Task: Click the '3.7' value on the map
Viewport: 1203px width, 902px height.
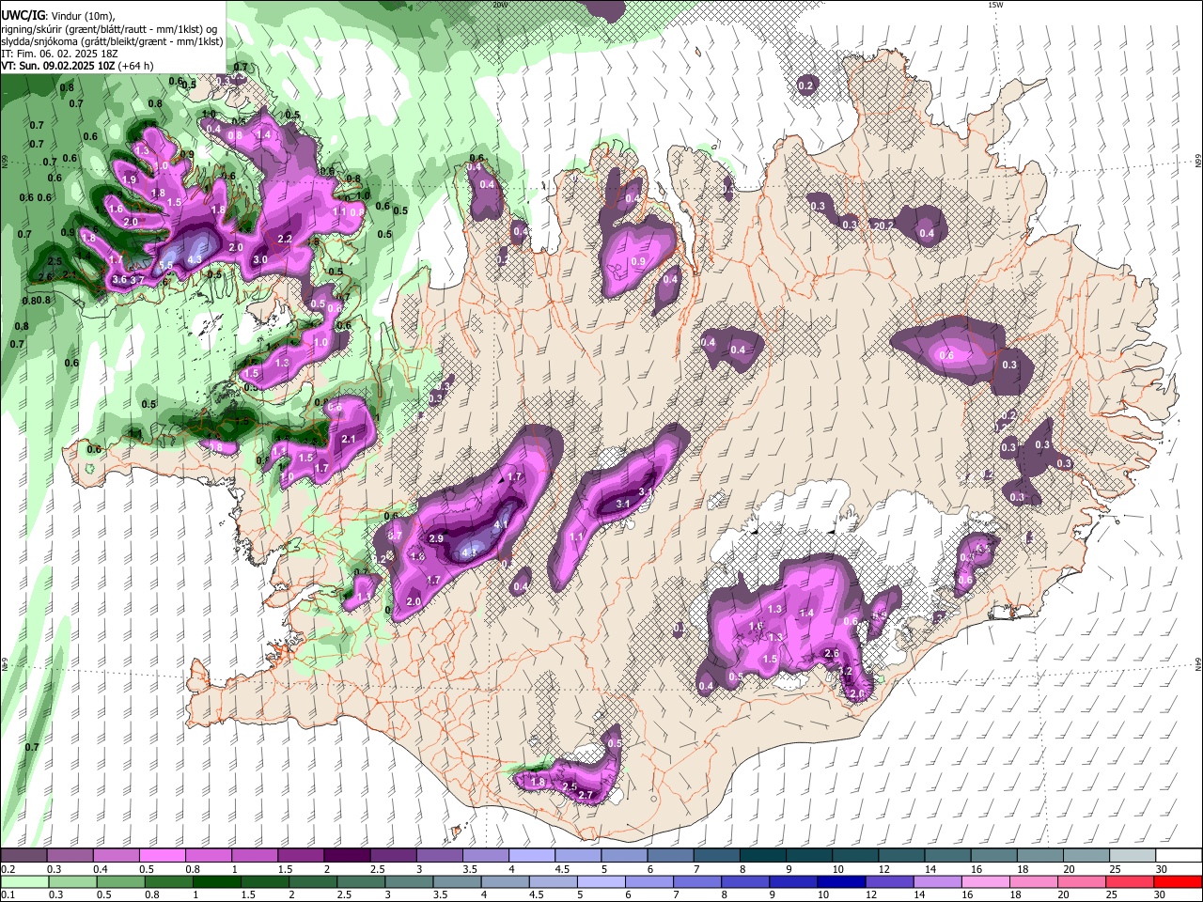Action: click(137, 279)
